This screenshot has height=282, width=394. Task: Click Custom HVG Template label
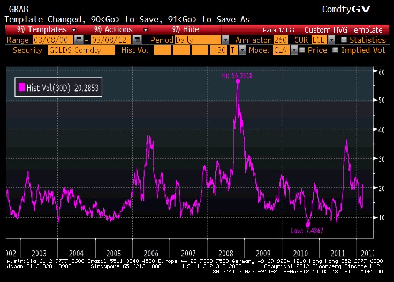click(x=344, y=30)
